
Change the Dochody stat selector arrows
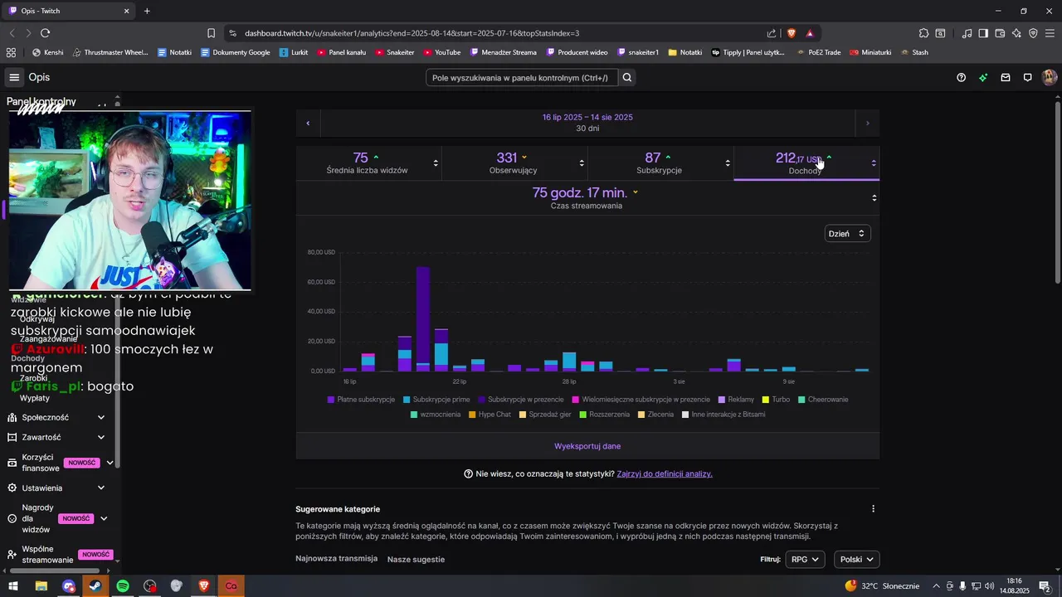[874, 163]
